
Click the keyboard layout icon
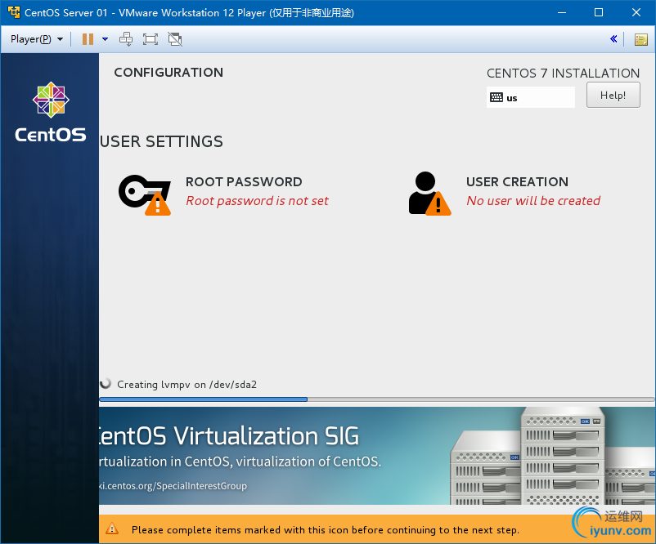pyautogui.click(x=496, y=97)
